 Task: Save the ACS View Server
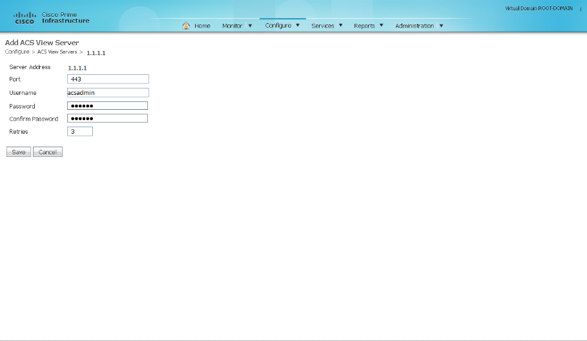click(x=19, y=152)
